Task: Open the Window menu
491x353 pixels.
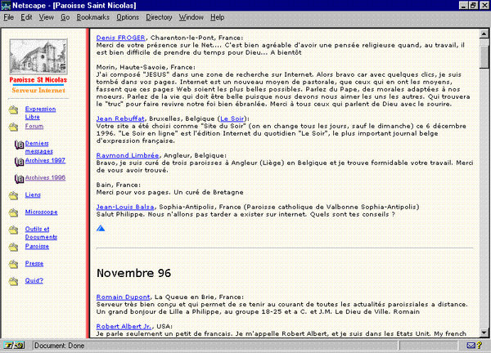Action: 191,17
